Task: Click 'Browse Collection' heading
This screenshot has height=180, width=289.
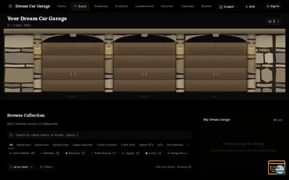Action: coord(26,115)
